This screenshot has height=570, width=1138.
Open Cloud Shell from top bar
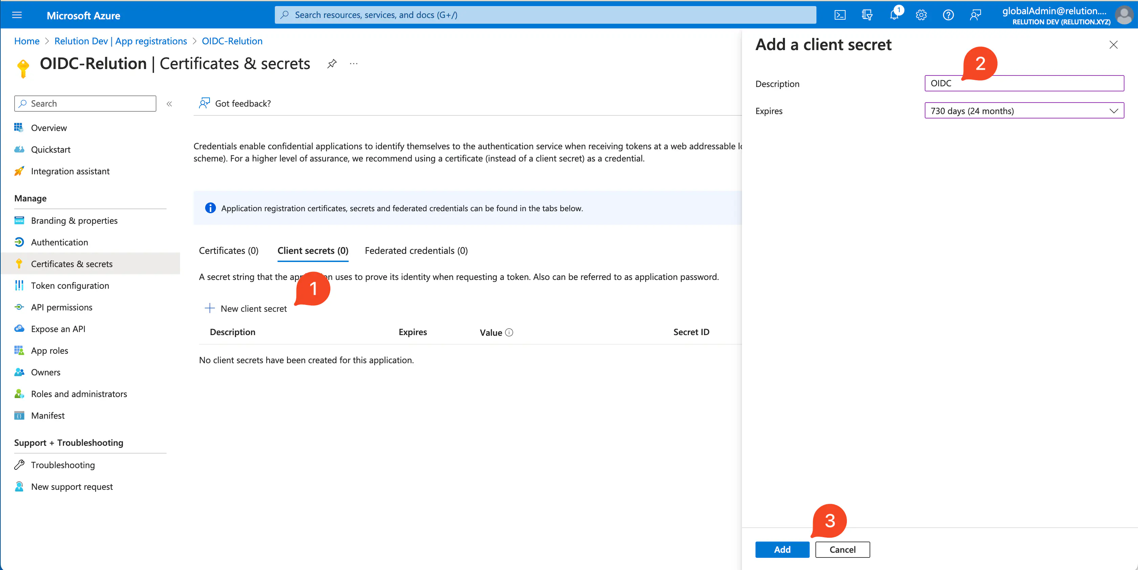pos(839,15)
